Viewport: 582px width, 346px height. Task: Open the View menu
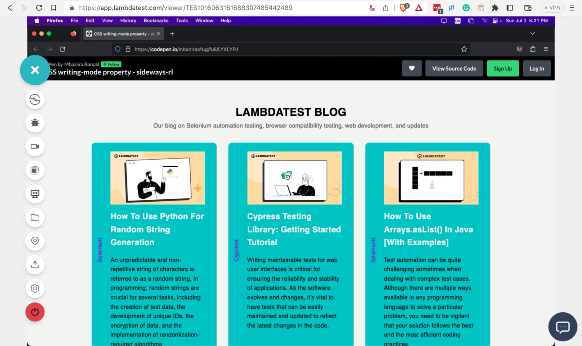pos(107,21)
